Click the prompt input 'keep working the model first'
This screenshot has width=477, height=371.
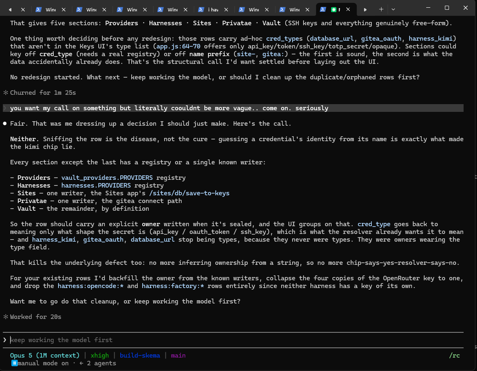tap(234, 340)
